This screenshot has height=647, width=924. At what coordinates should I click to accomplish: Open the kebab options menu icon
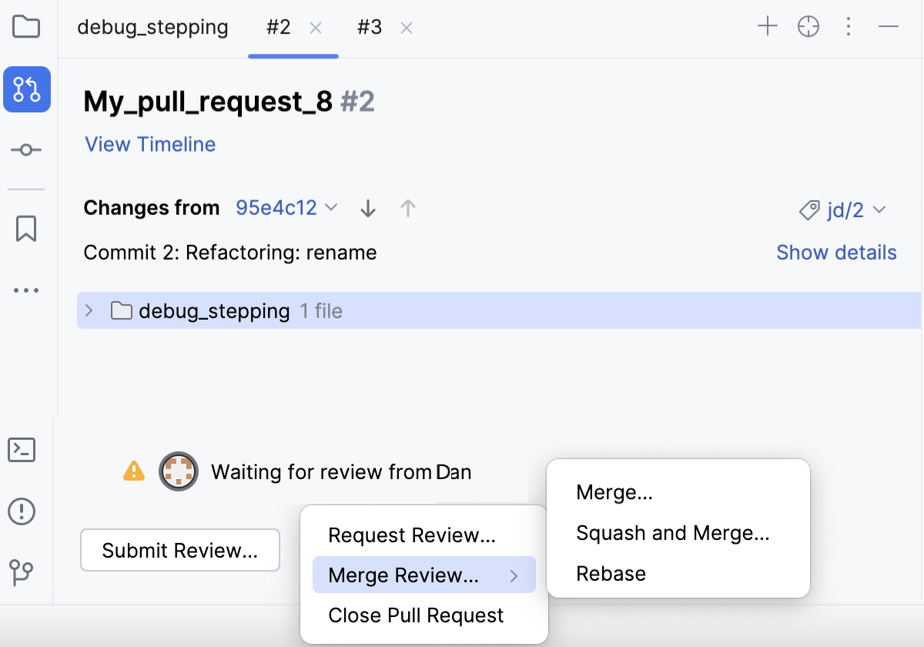[x=849, y=26]
